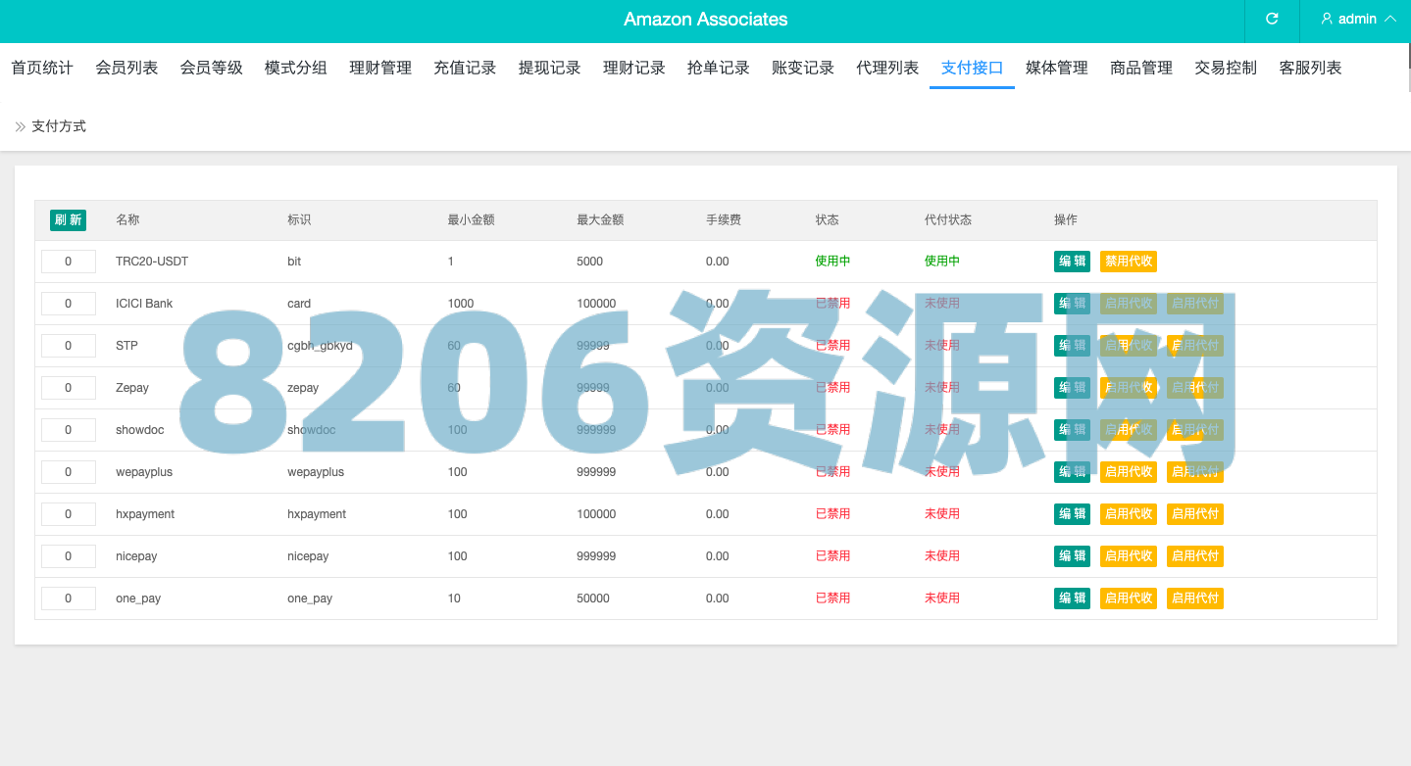Open 首页统计 tab
The height and width of the screenshot is (766, 1411).
point(42,68)
